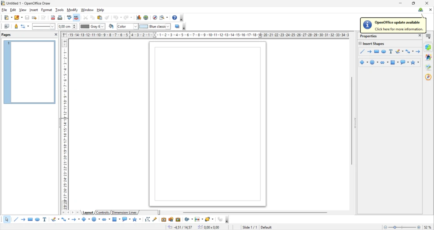This screenshot has height=230, width=434.
Task: Toggle the Shadow button on the toolbar
Action: pyautogui.click(x=177, y=26)
